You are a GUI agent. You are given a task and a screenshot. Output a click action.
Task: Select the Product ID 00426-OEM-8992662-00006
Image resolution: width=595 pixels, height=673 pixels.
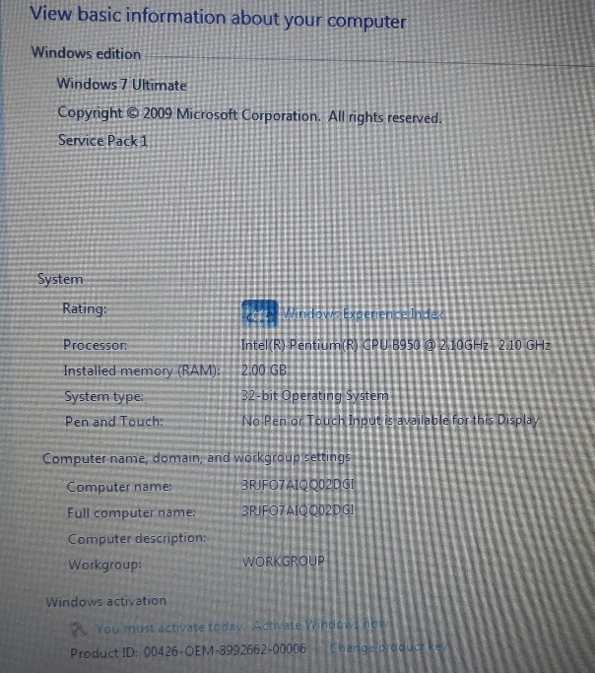[x=188, y=650]
